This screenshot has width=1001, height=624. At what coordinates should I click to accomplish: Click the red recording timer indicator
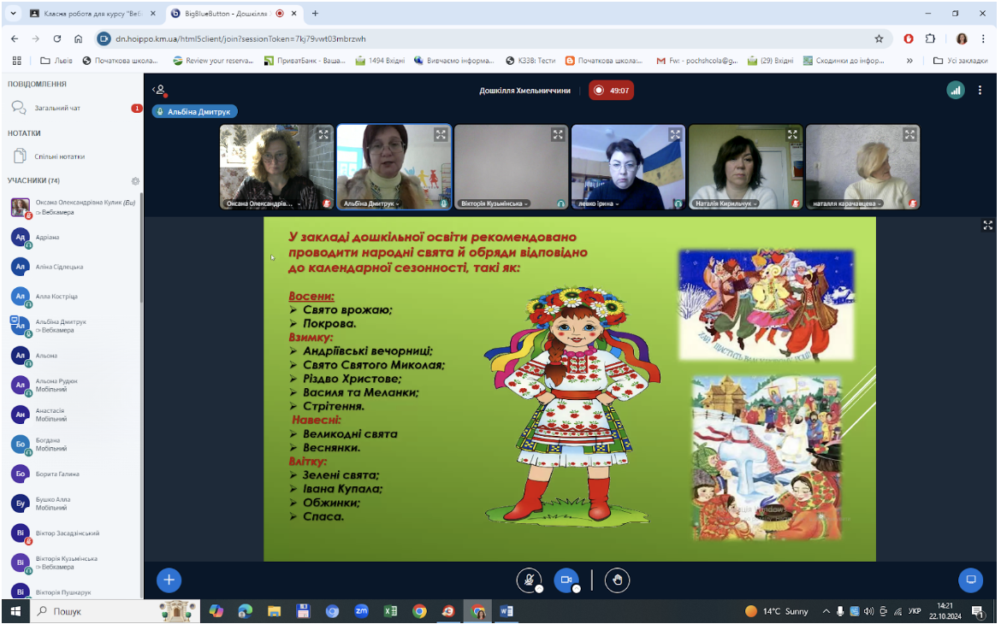612,91
